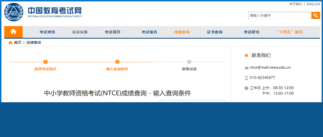Open the 考试报名 menu

tap(149, 32)
